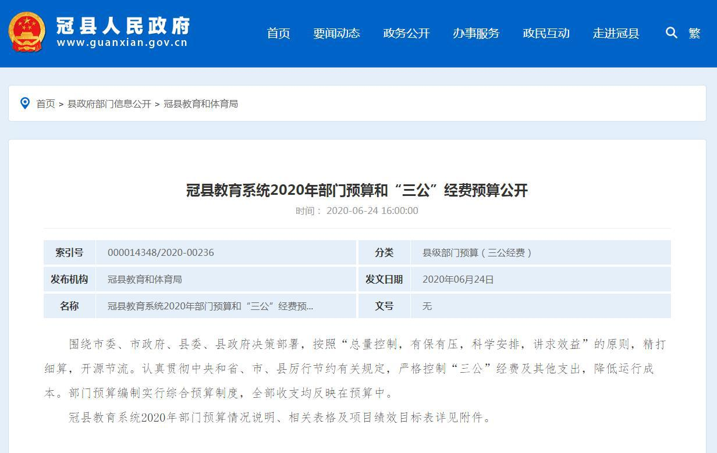This screenshot has width=717, height=453.
Task: Click the national emblem logo
Action: click(27, 32)
